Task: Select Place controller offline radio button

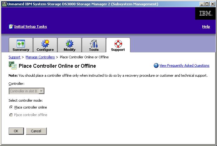Action: (x=11, y=115)
